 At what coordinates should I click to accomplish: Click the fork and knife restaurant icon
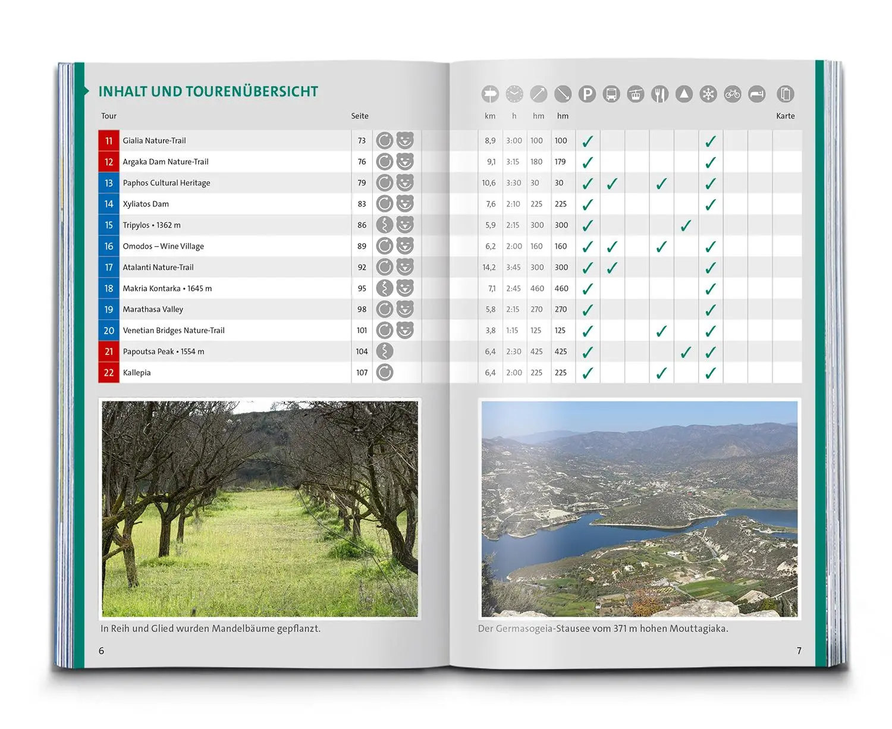tap(660, 94)
